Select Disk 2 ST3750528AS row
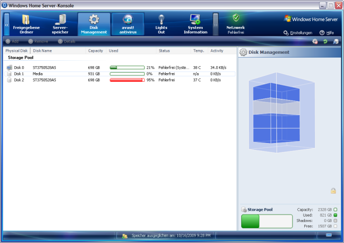This screenshot has height=243, width=344. pos(81,80)
